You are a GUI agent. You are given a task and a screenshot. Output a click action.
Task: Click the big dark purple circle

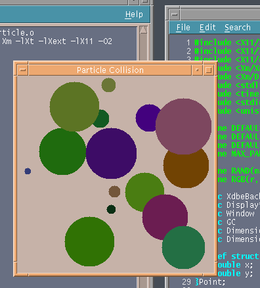coord(111,153)
